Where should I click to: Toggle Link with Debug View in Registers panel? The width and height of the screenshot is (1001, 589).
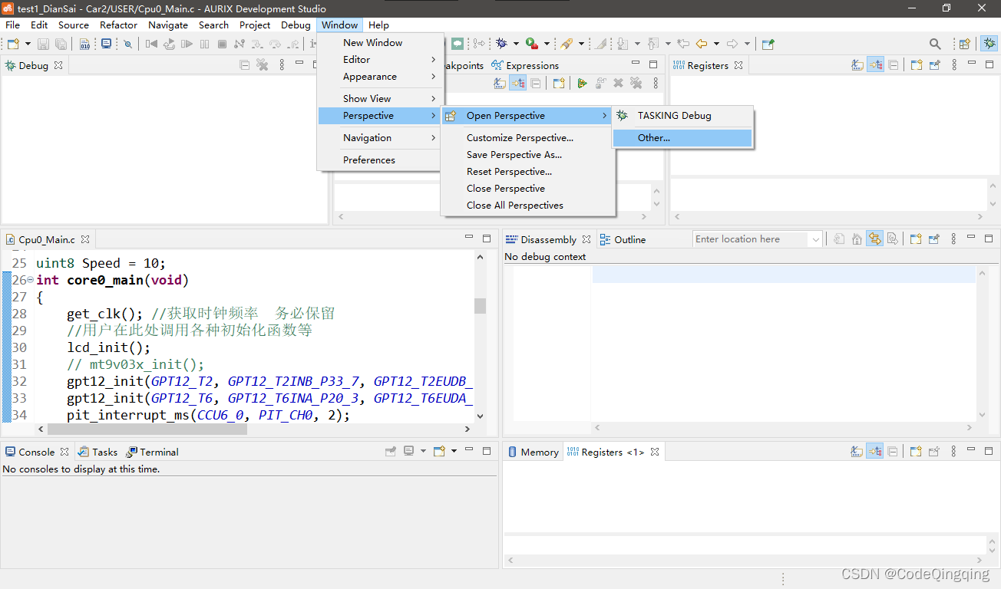coord(876,64)
